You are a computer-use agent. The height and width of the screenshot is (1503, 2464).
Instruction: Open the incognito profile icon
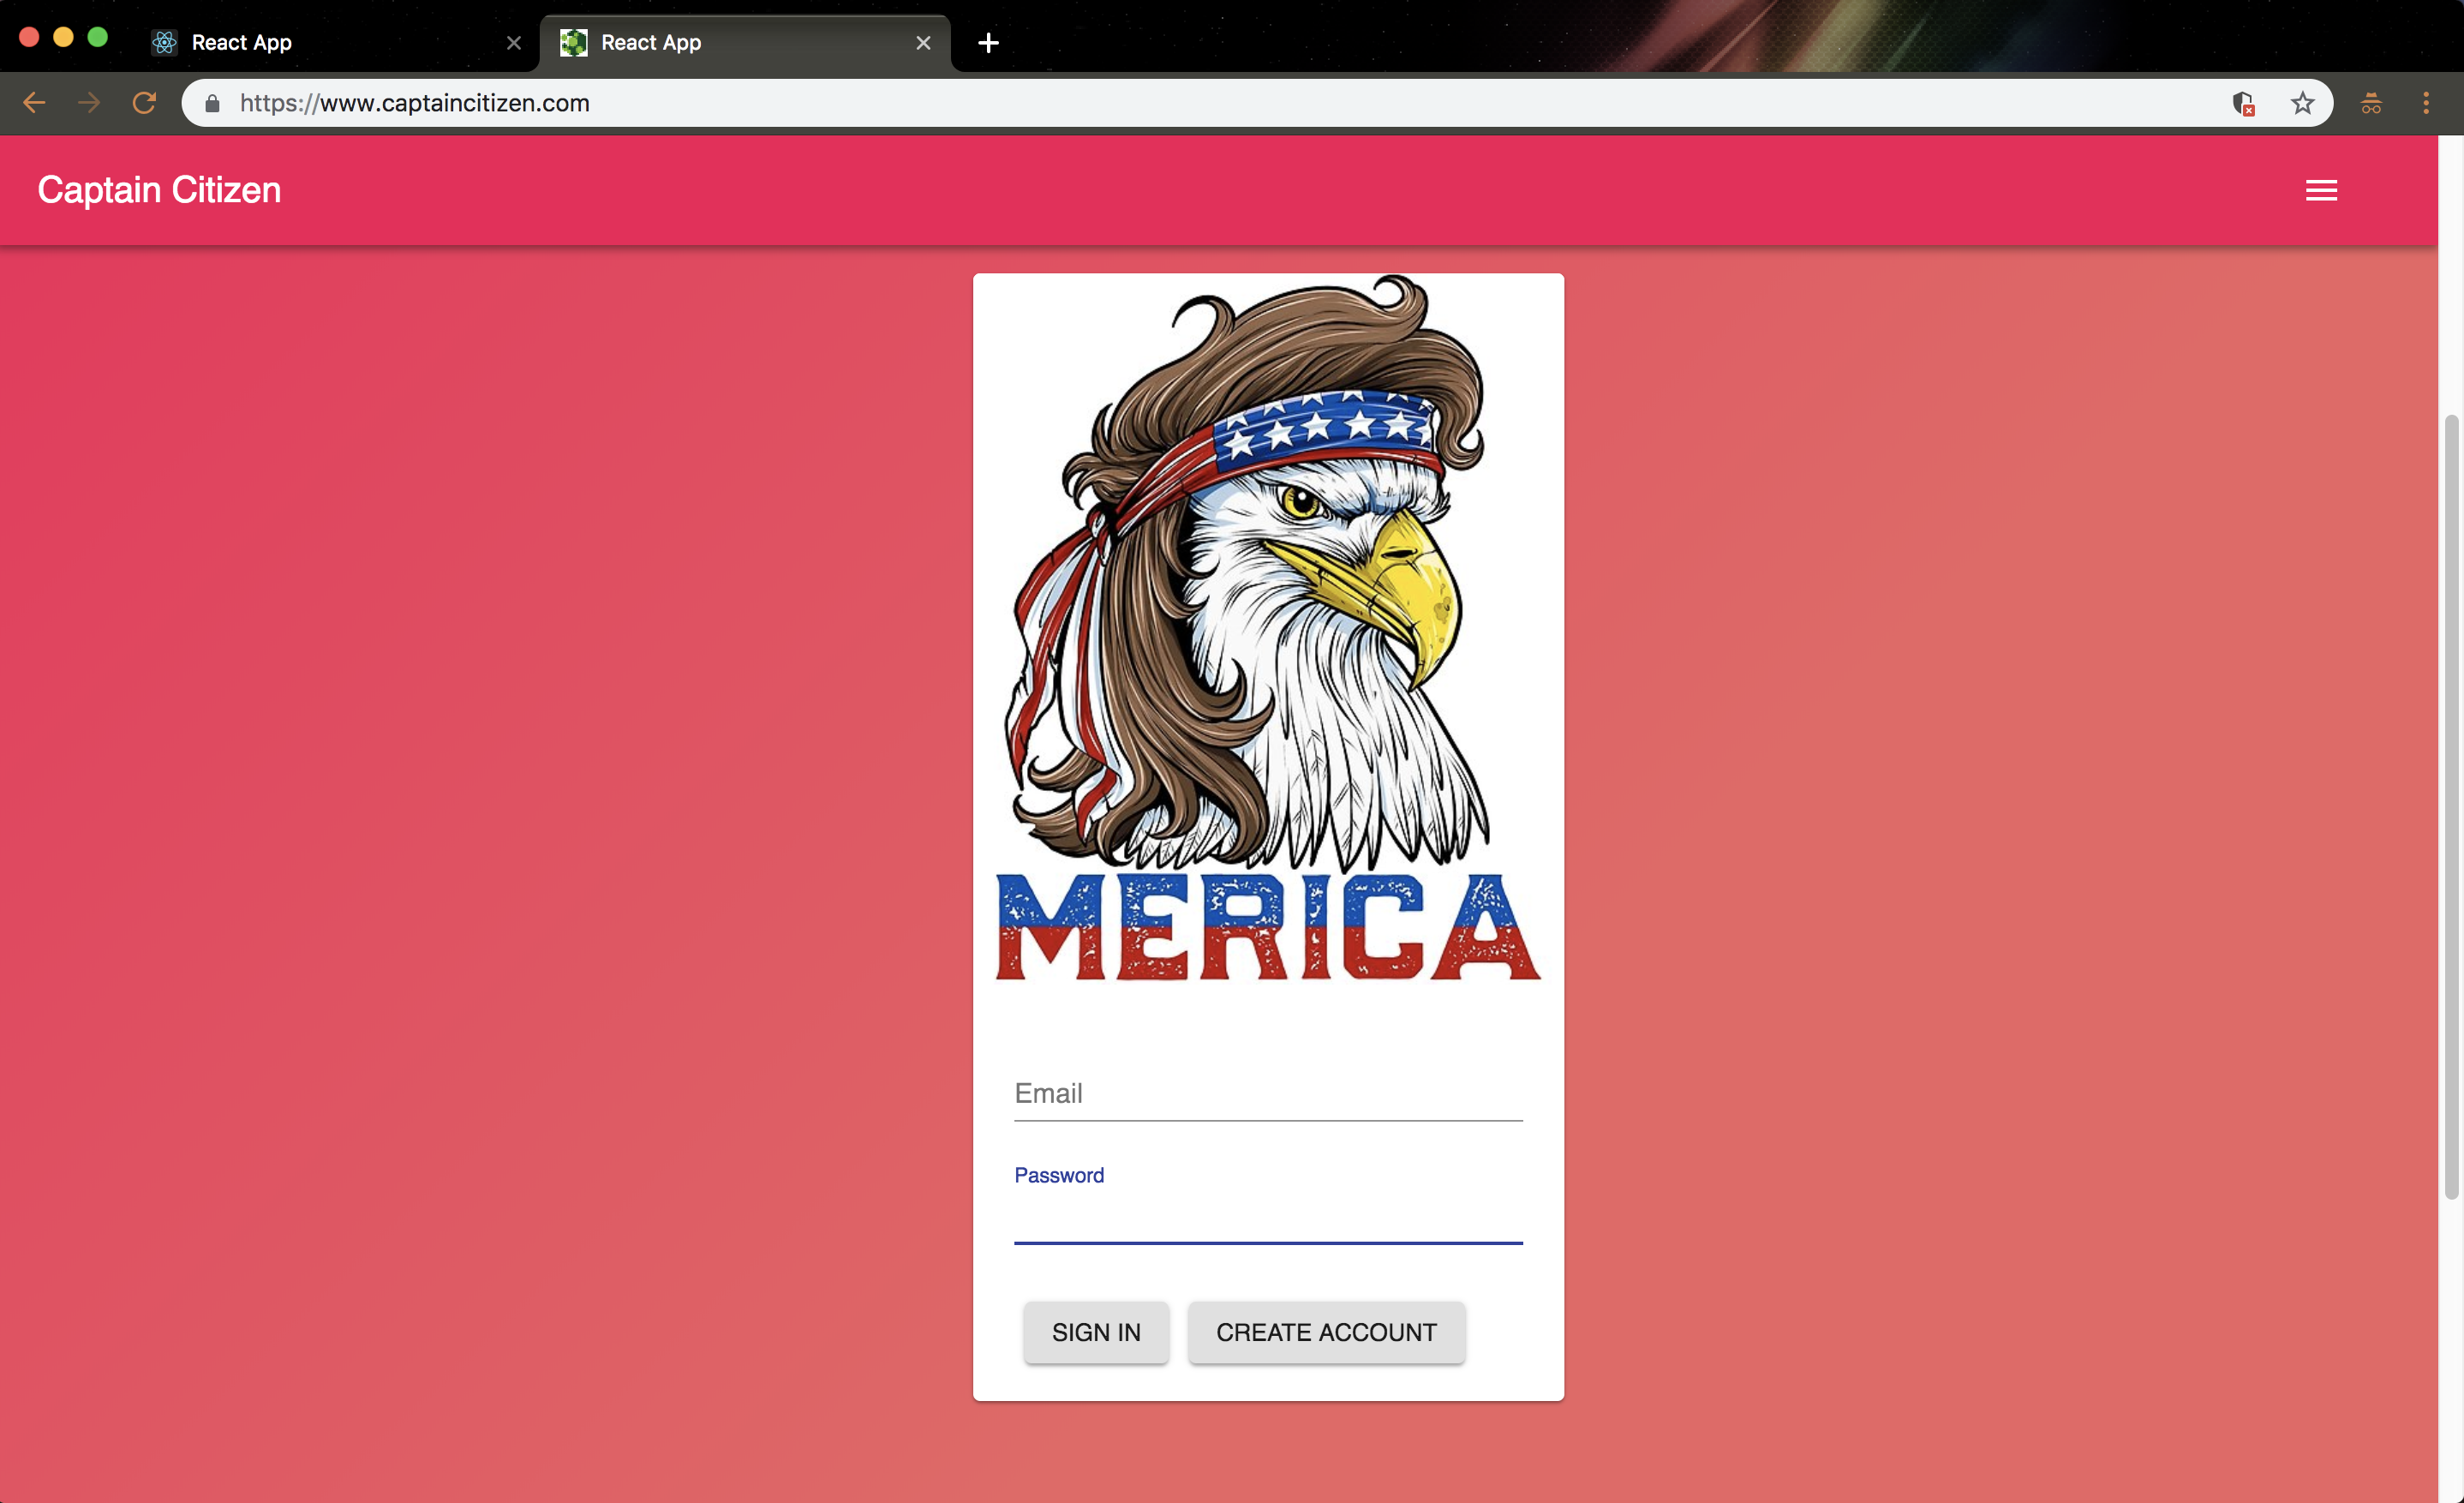point(2371,103)
